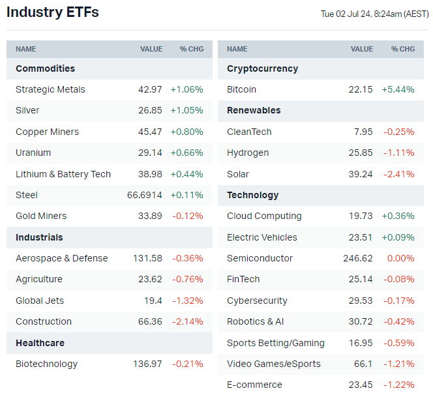Open the Strategic Metals ETF link
The height and width of the screenshot is (397, 433).
[x=50, y=89]
